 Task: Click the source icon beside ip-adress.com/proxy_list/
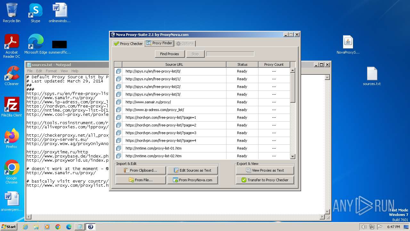tap(119, 110)
